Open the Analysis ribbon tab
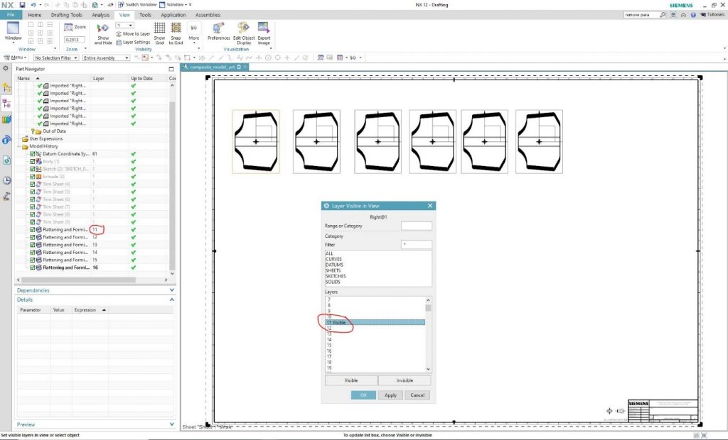The height and width of the screenshot is (440, 728). coord(101,14)
